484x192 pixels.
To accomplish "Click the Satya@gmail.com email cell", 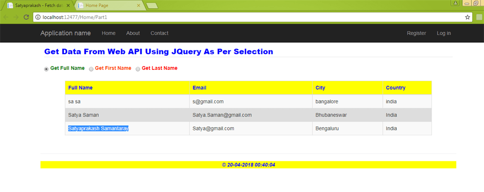I will coord(251,128).
